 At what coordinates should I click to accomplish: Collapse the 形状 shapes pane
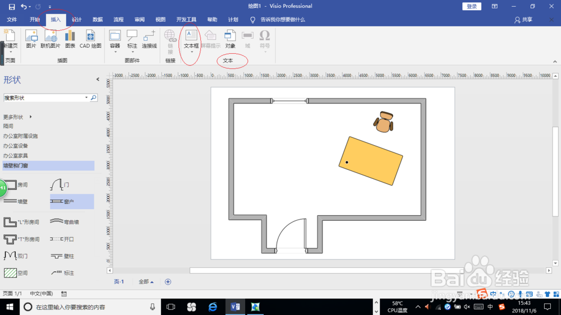click(98, 80)
